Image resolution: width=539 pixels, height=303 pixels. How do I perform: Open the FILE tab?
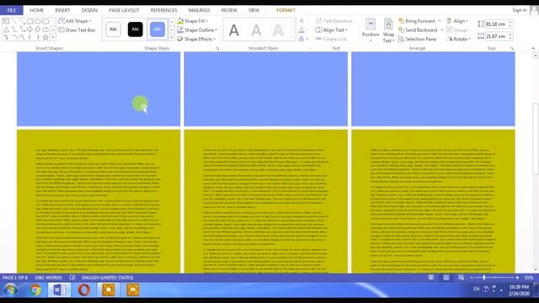[11, 10]
